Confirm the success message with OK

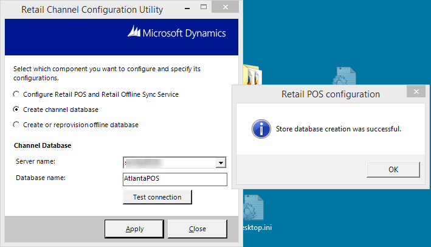[393, 170]
